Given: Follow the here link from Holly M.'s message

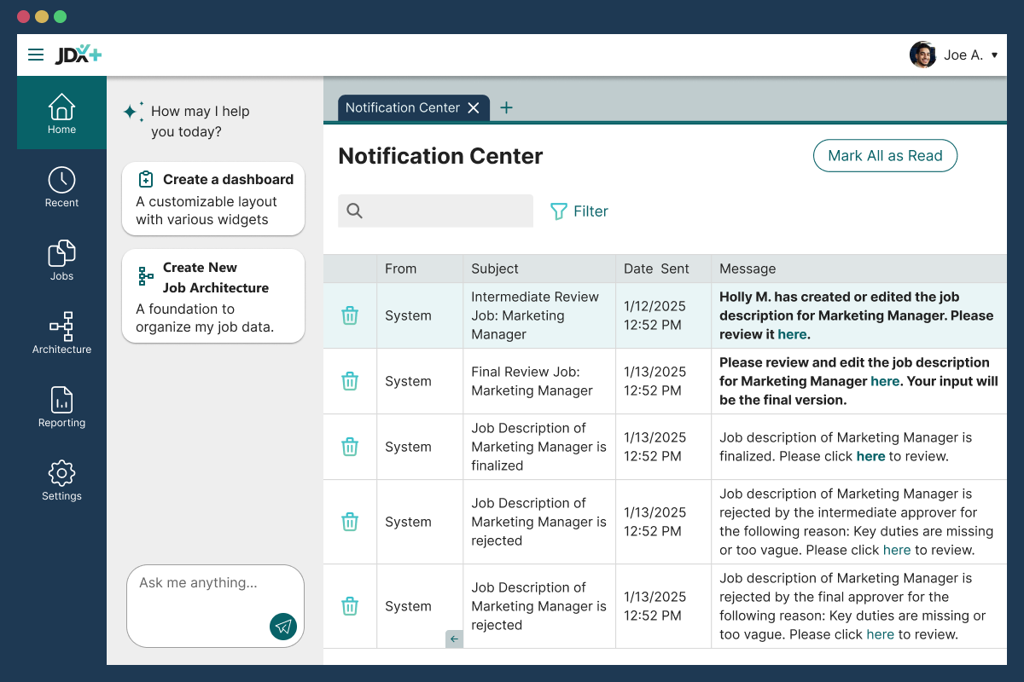Looking at the screenshot, I should point(792,334).
